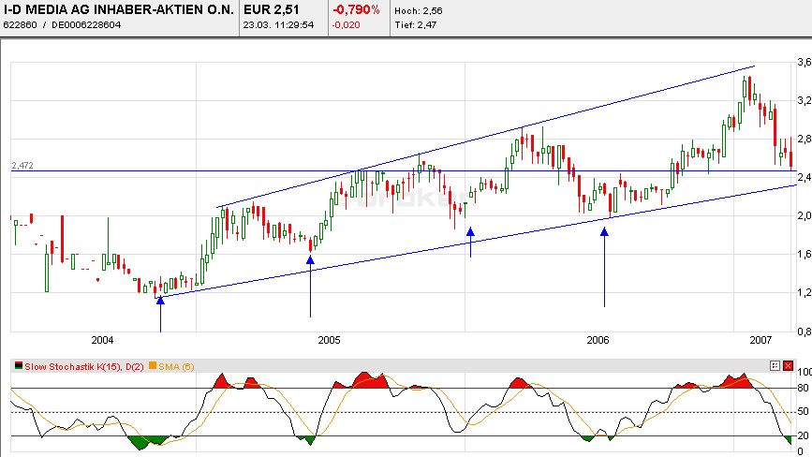Click the 2005 year label

(330, 340)
